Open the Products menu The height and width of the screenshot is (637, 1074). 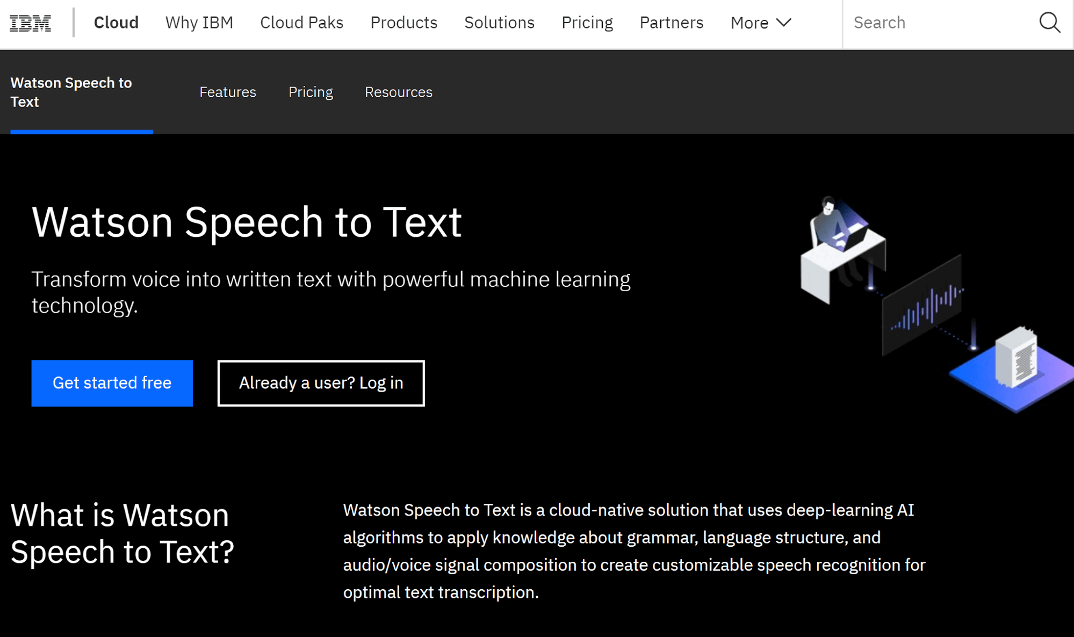coord(404,23)
